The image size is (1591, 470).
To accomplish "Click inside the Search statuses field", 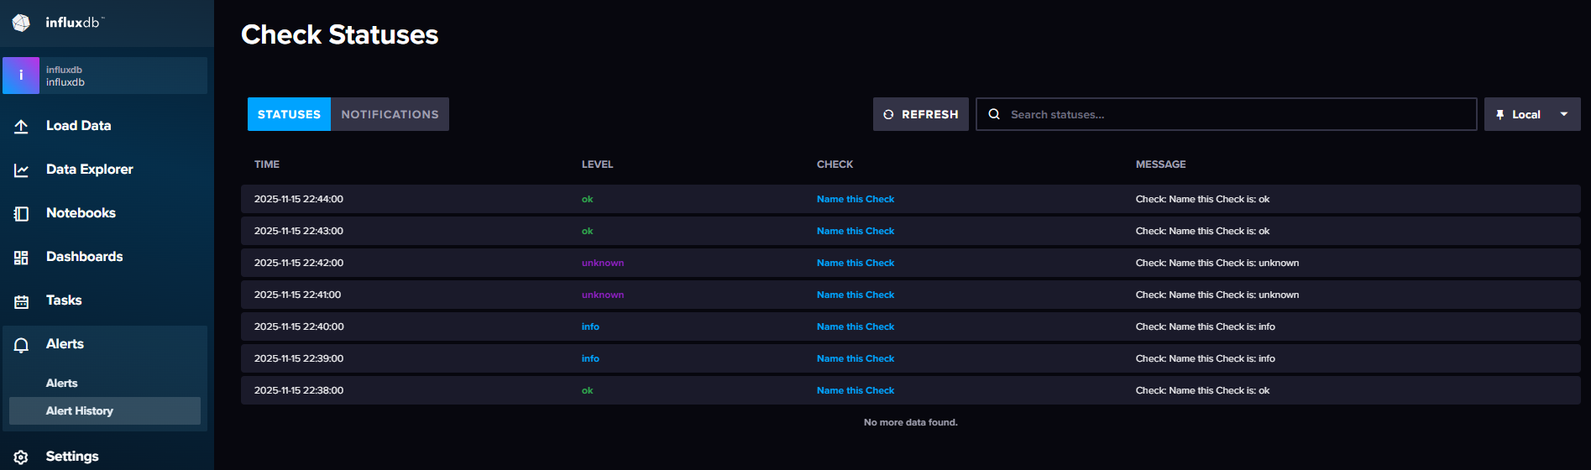I will point(1234,114).
